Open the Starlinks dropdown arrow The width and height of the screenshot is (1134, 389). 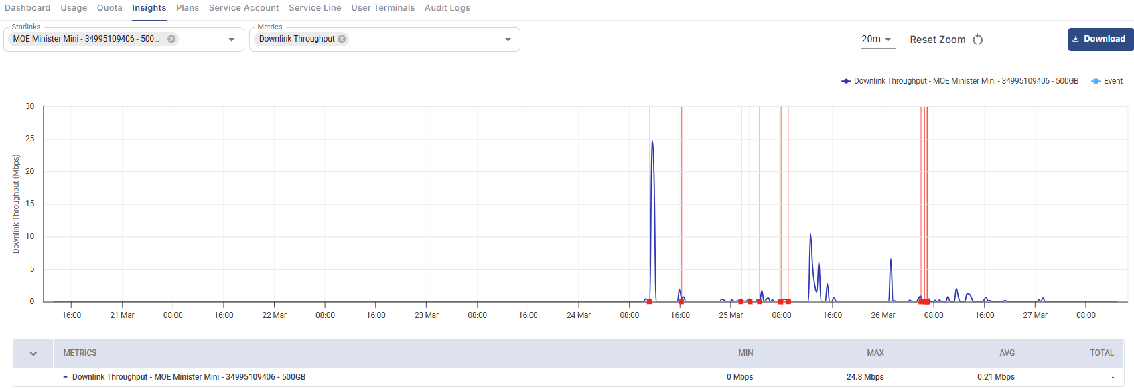click(x=232, y=40)
